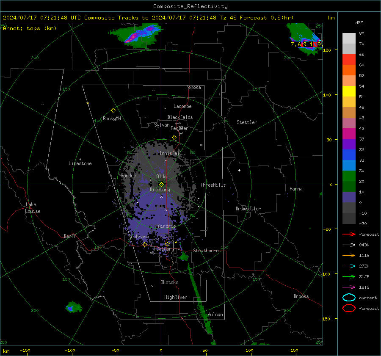This screenshot has height=356, width=381.
Task: Click the Drumheller city label
Action: point(248,209)
